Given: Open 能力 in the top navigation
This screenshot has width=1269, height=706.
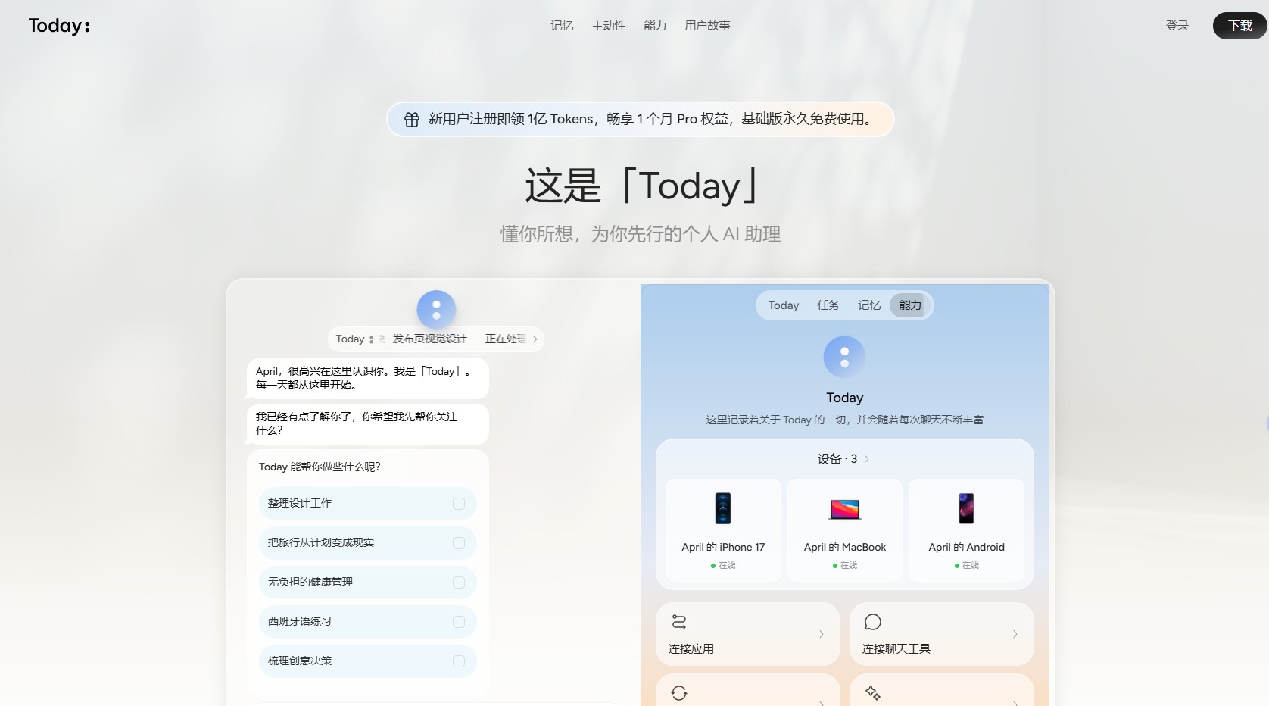Looking at the screenshot, I should click(x=655, y=26).
